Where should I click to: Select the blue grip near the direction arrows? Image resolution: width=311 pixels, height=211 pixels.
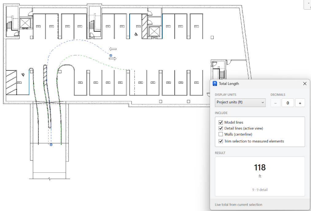click(x=111, y=55)
